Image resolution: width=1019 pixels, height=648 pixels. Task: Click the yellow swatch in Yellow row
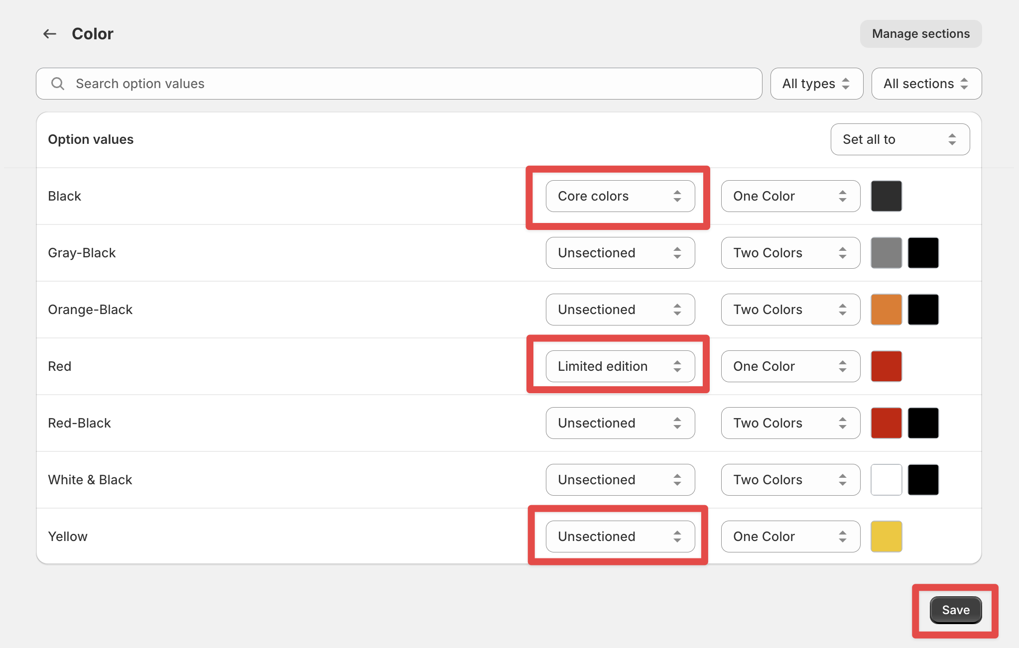pos(886,537)
